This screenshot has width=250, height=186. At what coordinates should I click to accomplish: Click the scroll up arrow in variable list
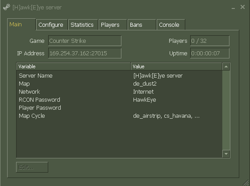click(226, 66)
